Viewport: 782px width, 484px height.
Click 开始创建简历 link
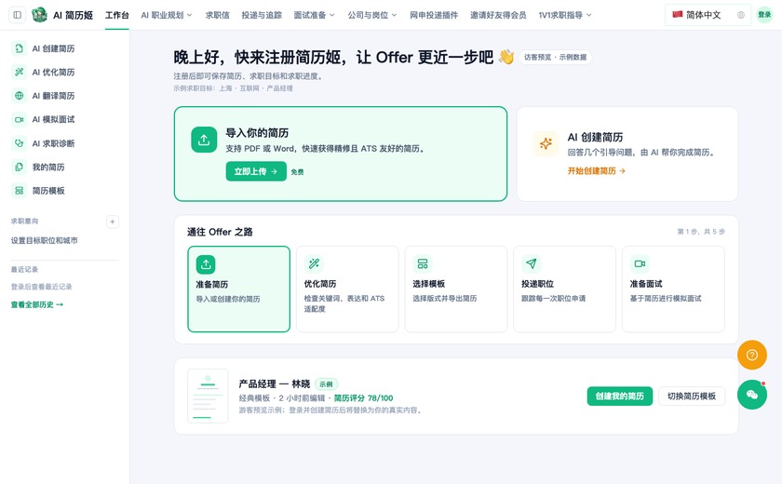(x=597, y=171)
